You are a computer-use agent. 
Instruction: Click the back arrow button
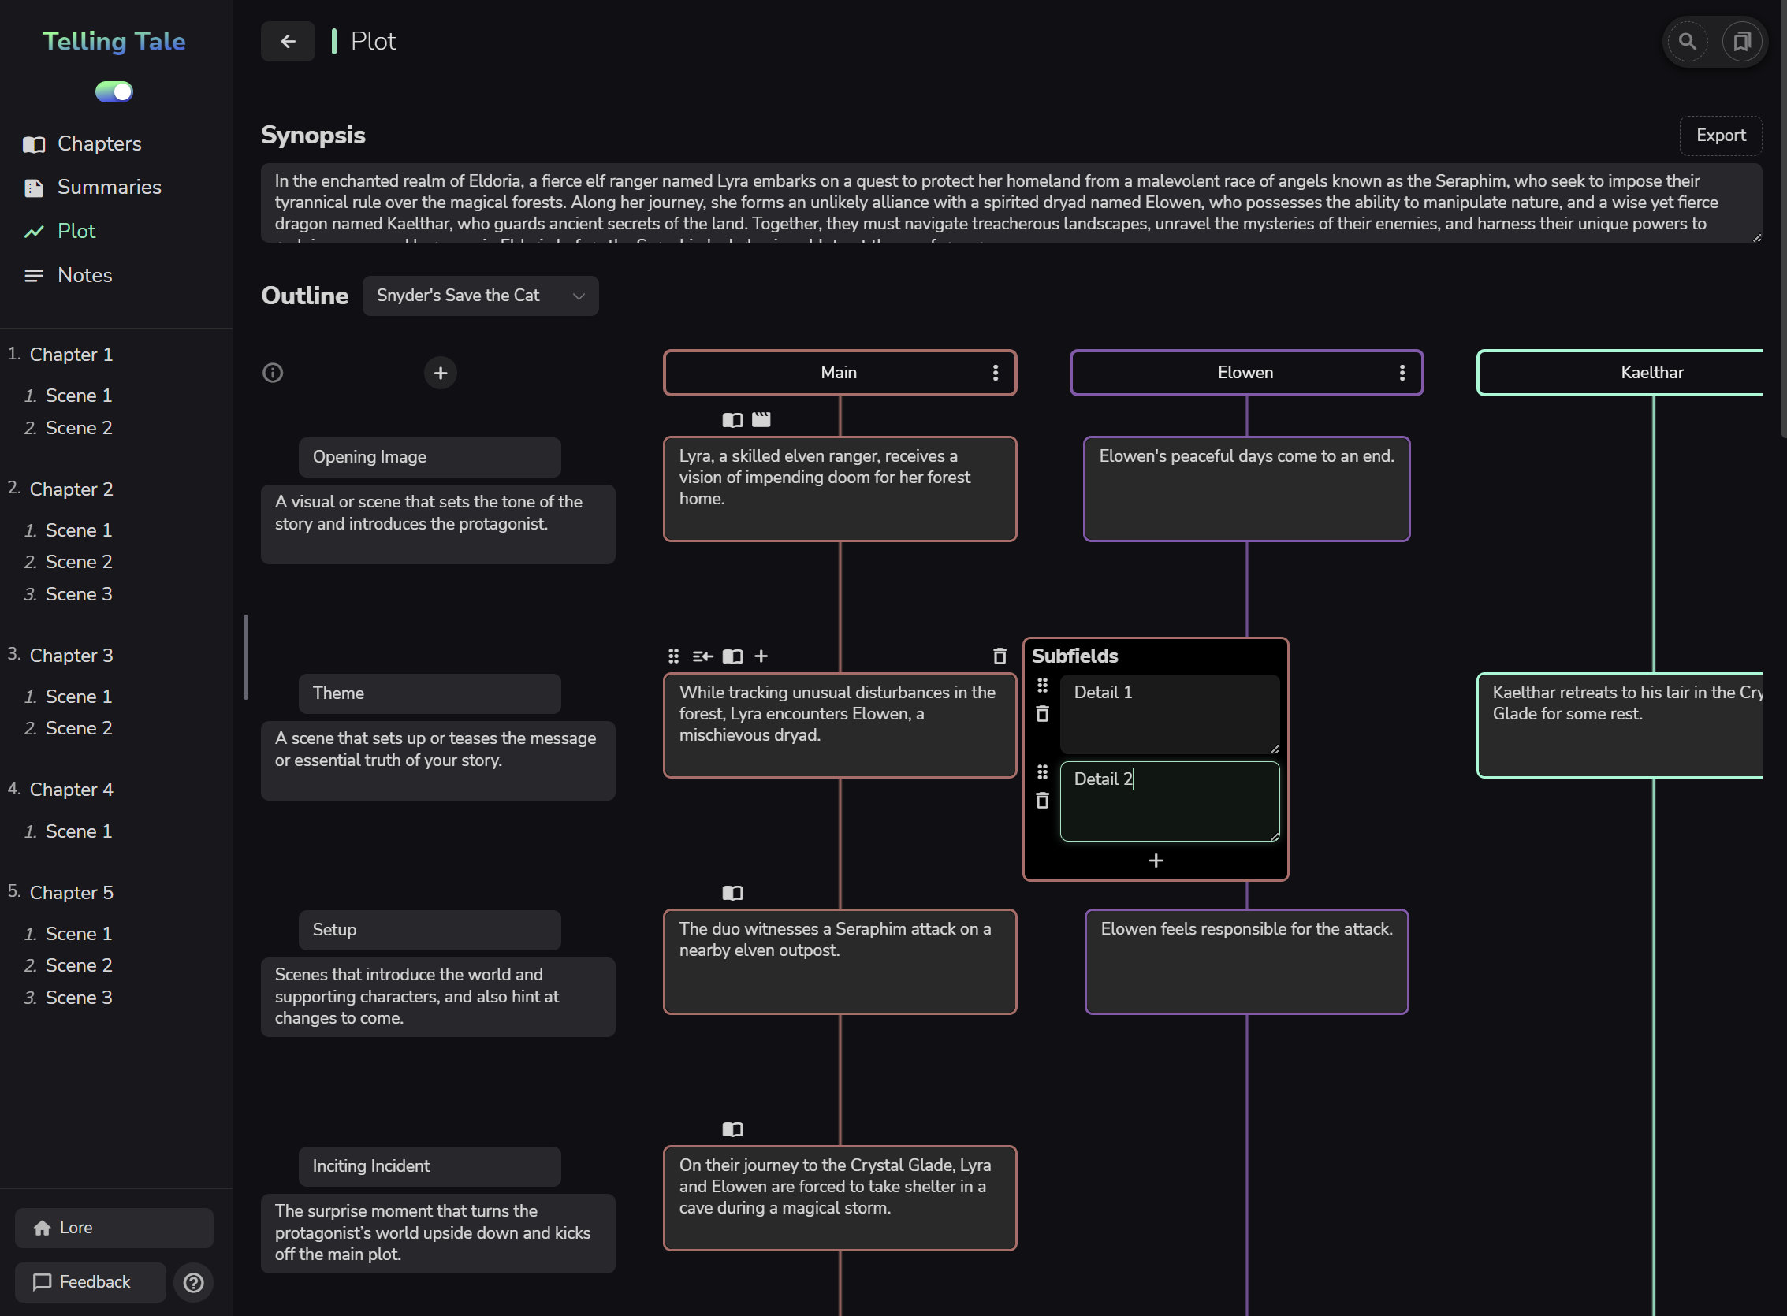click(288, 42)
